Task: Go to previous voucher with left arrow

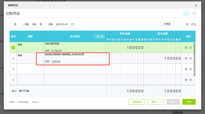Action: click(x=186, y=13)
